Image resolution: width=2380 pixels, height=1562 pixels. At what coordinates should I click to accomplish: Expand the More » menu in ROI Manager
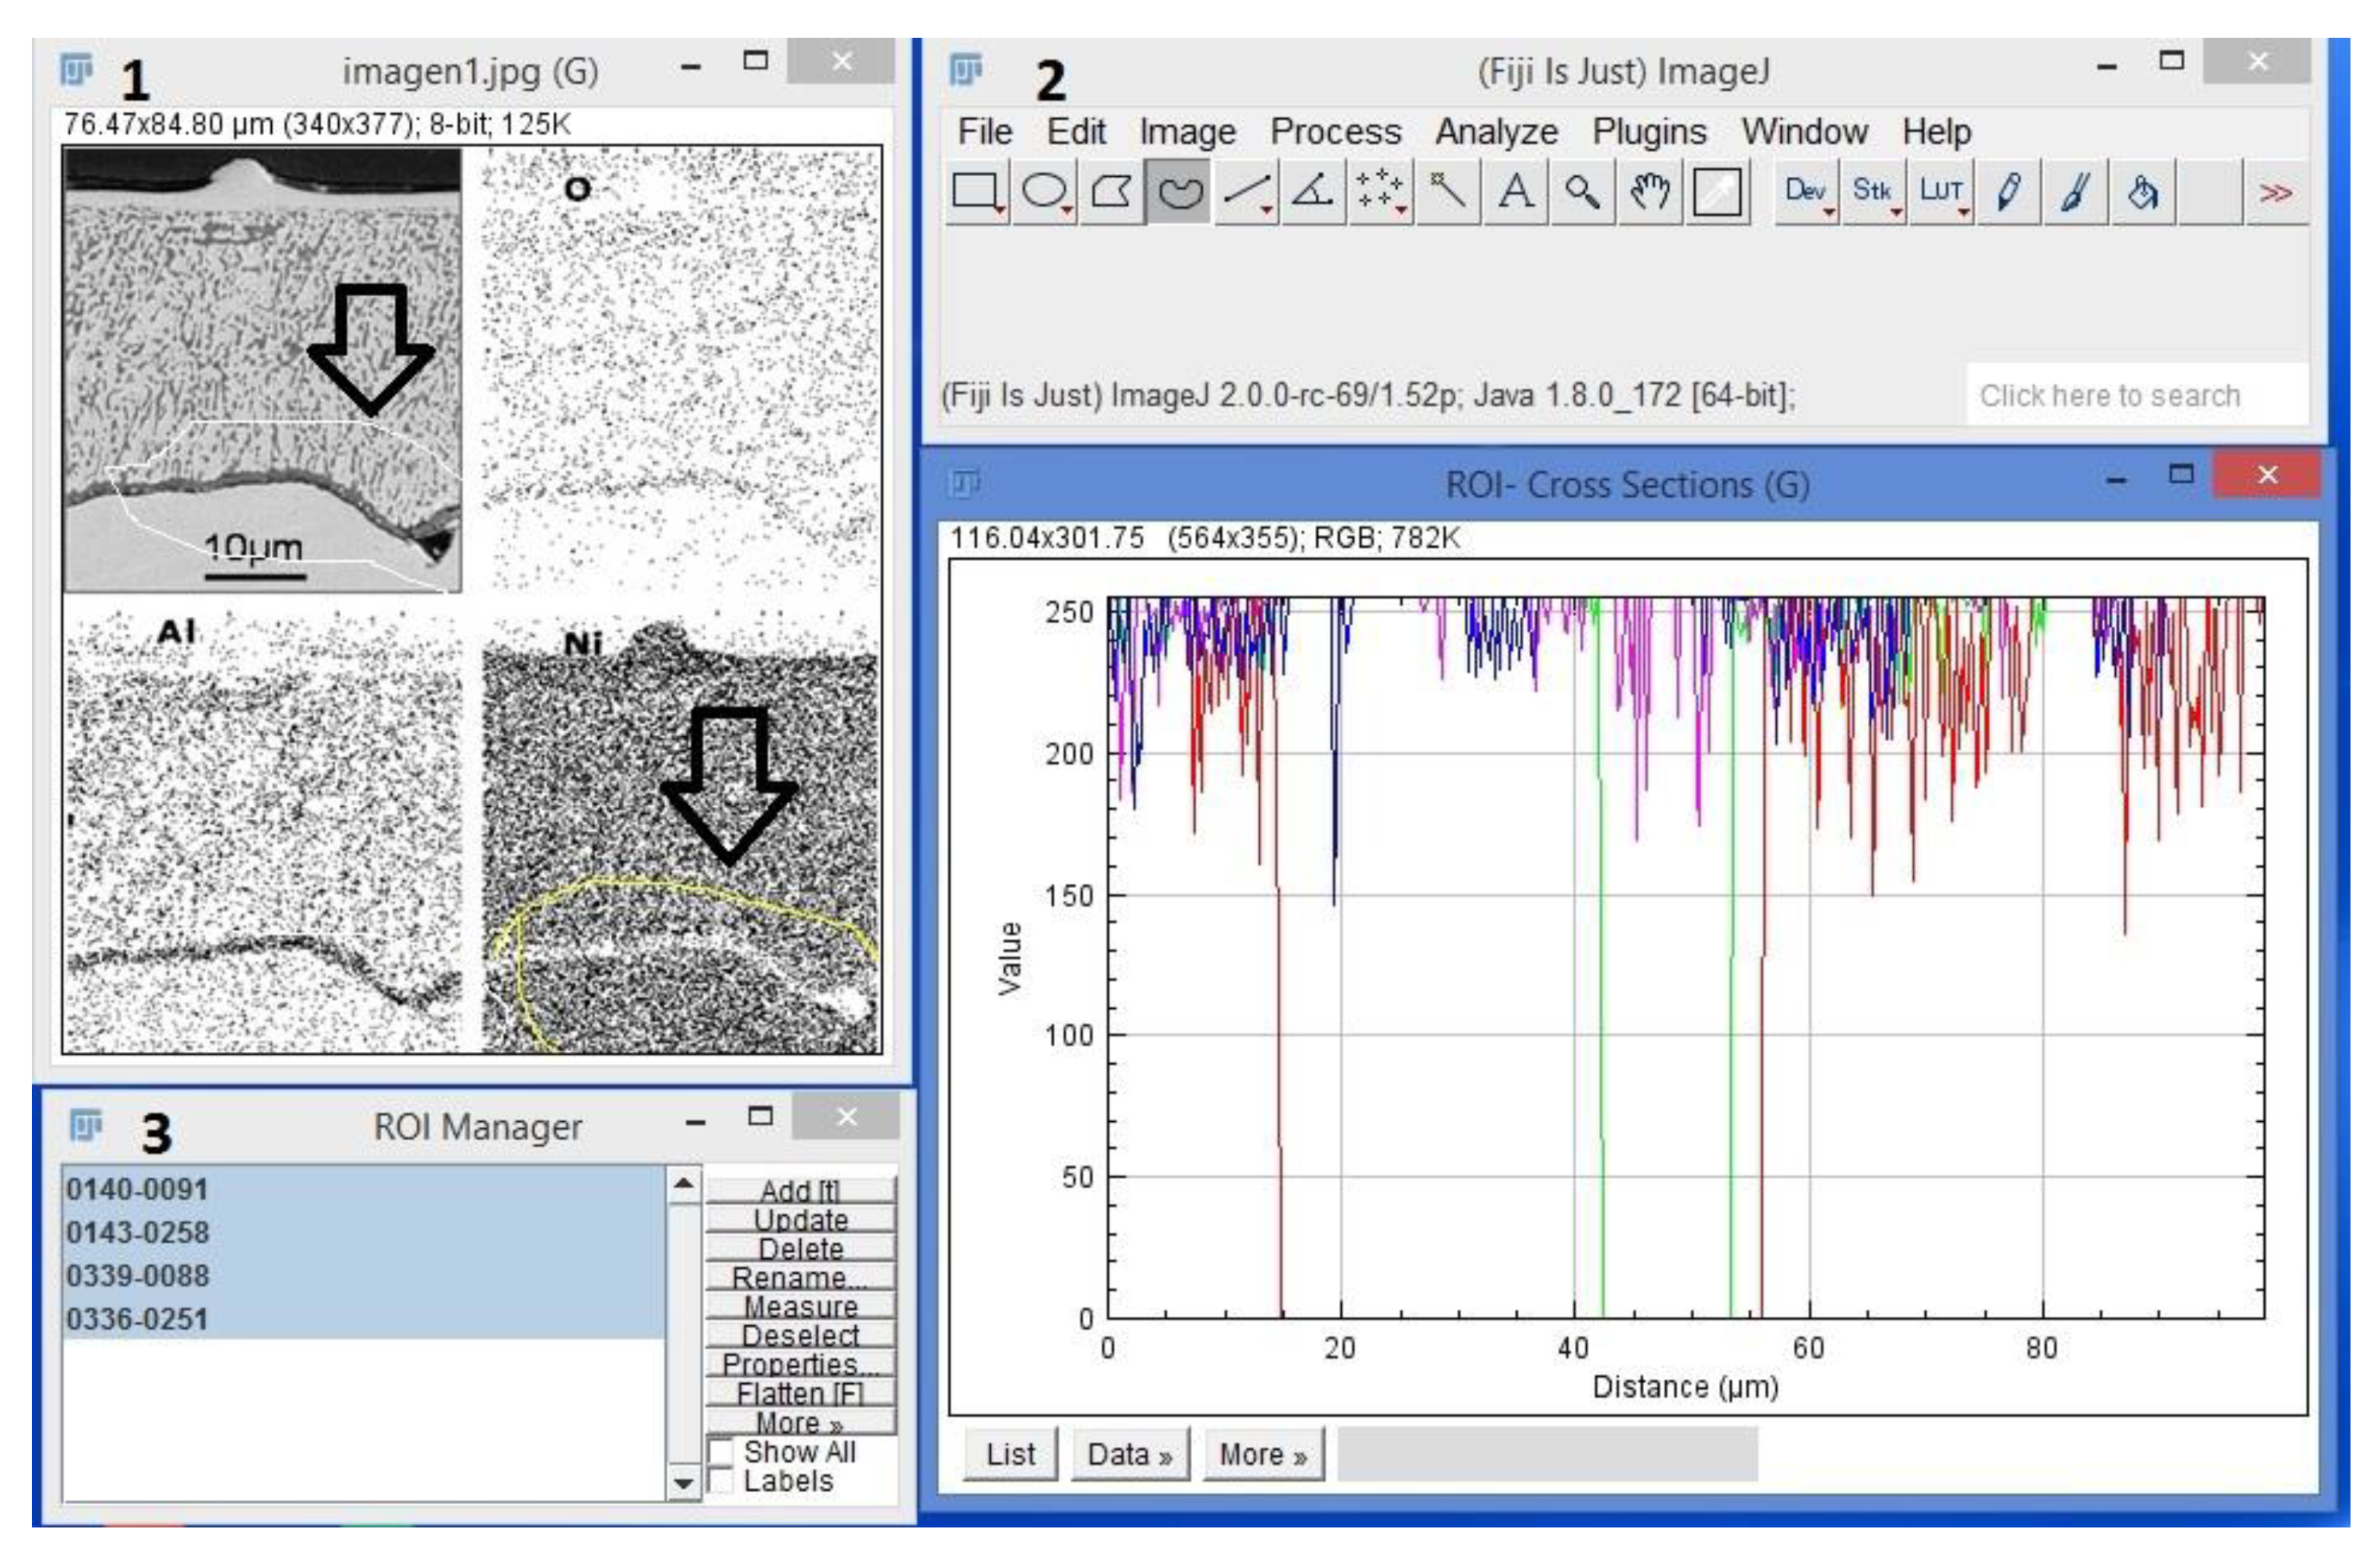(x=800, y=1422)
